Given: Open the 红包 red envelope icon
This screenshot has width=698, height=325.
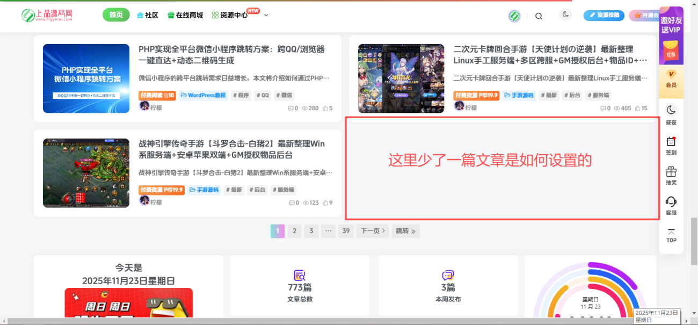Looking at the screenshot, I should (x=671, y=51).
